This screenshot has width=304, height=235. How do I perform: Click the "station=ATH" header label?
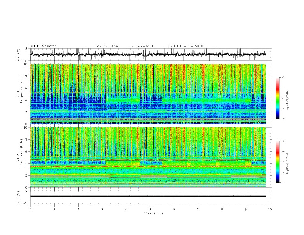click(142, 46)
